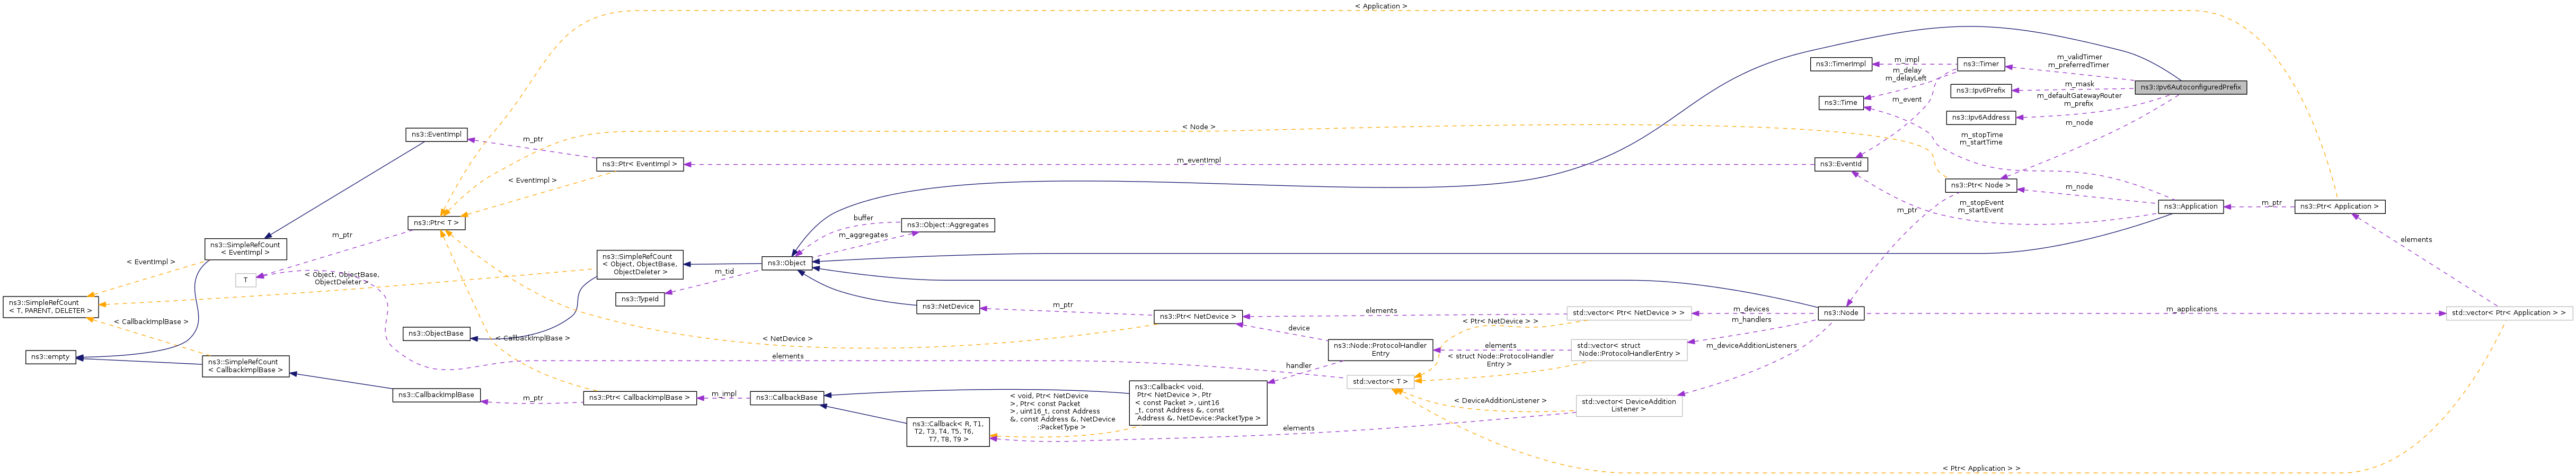Viewport: 2576px width, 476px height.
Task: Open the ns3::Ipv6Prefix class node
Action: point(1981,90)
